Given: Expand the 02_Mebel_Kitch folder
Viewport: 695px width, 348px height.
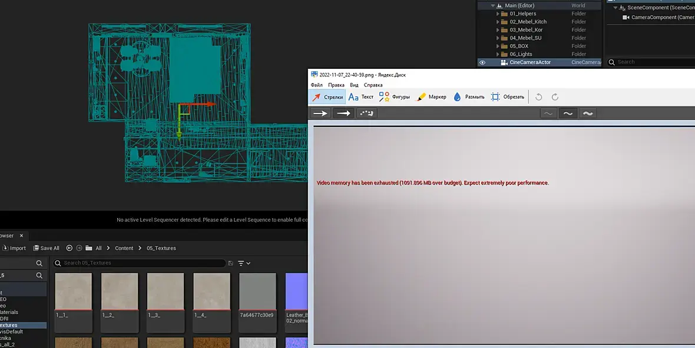Looking at the screenshot, I should (x=498, y=22).
